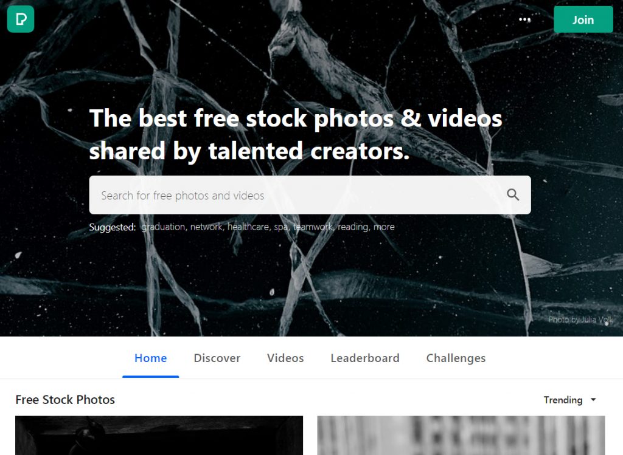The image size is (623, 455).
Task: Focus the photos and videos search field
Action: pos(310,195)
